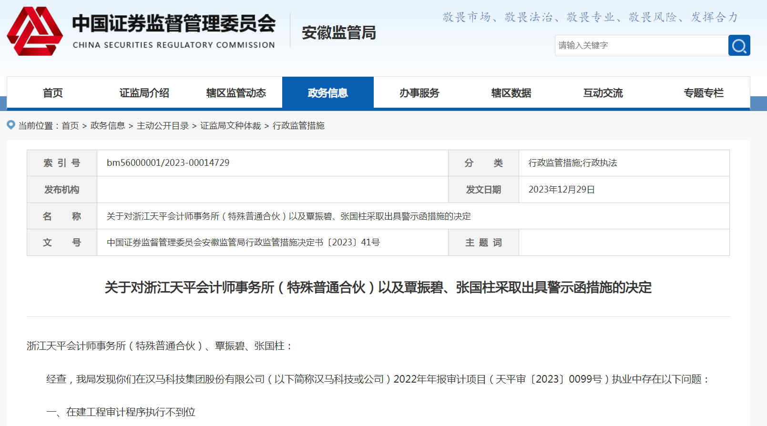Go to 政务信息 in the breadcrumb
The width and height of the screenshot is (767, 426).
[x=108, y=125]
